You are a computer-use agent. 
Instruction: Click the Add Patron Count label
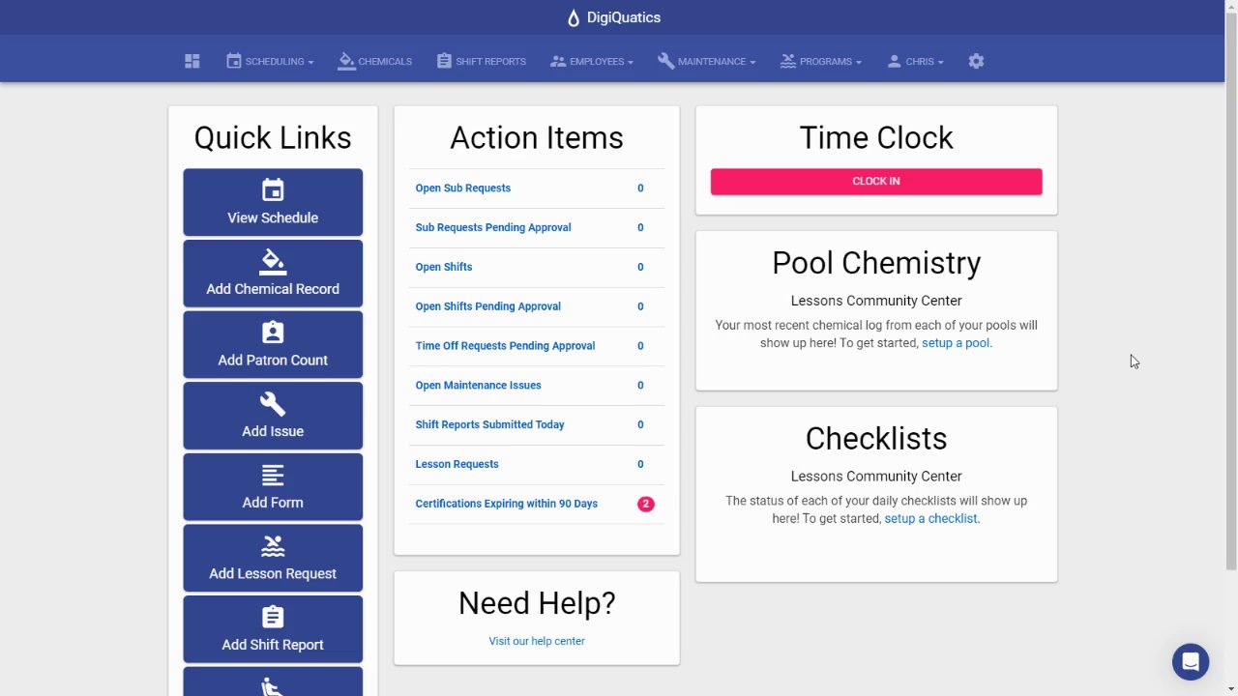pos(273,360)
